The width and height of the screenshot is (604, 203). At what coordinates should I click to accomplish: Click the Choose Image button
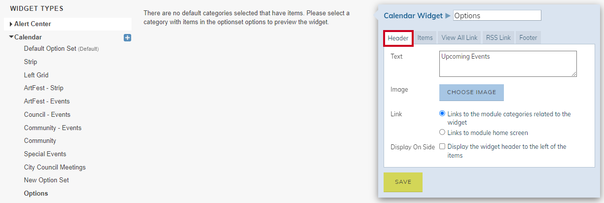pos(471,93)
